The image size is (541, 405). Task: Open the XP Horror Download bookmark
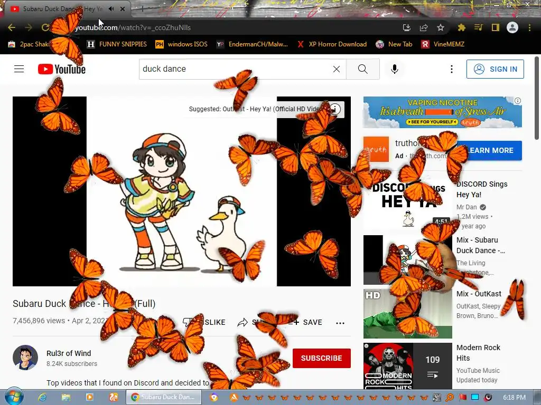tap(332, 44)
